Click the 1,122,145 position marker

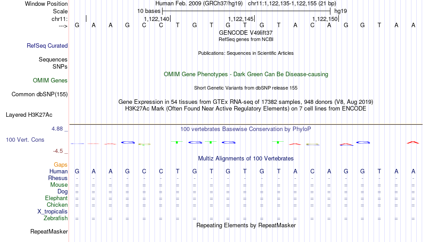(x=241, y=19)
